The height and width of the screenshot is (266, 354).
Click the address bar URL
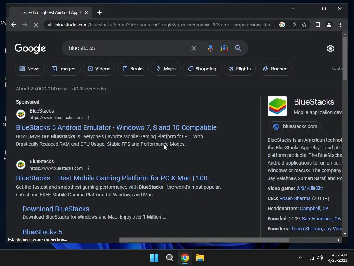pos(165,25)
